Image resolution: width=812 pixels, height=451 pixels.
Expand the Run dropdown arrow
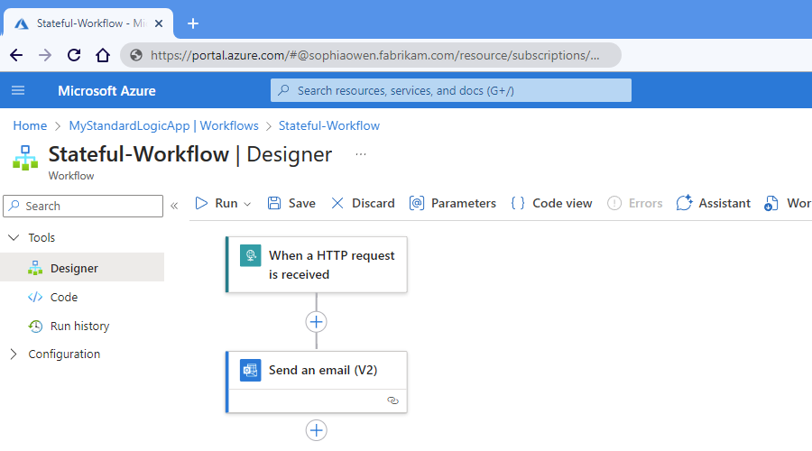247,204
